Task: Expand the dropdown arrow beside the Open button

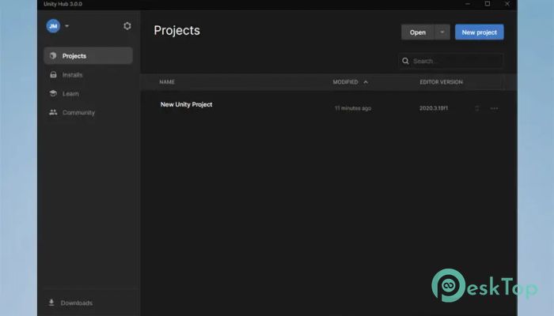Action: [x=442, y=32]
